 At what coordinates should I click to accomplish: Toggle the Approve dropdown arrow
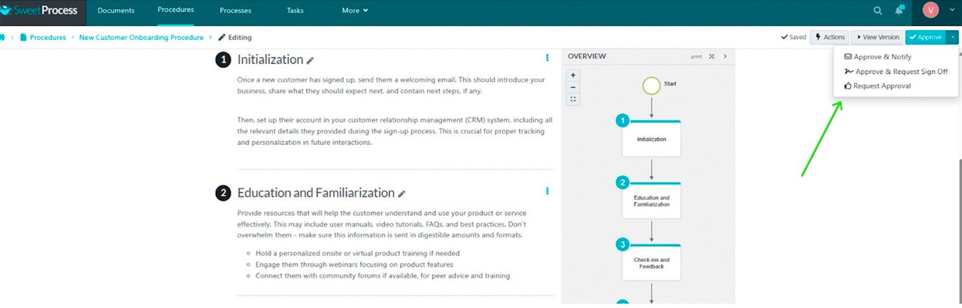pos(953,37)
